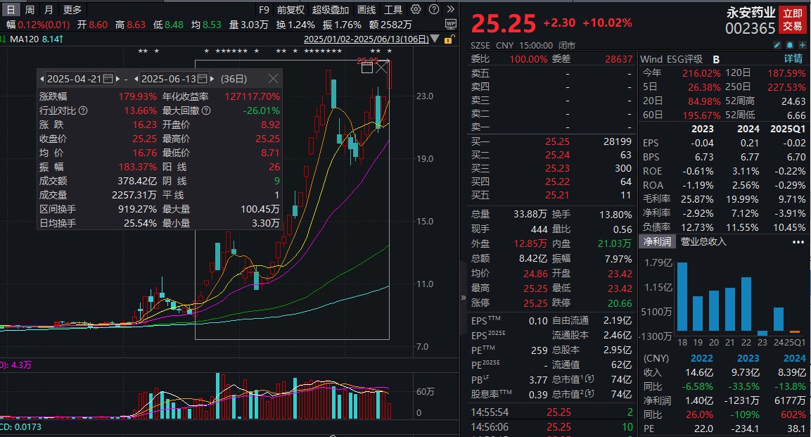
Task: Open the help question-mark icon
Action: pyautogui.click(x=433, y=9)
